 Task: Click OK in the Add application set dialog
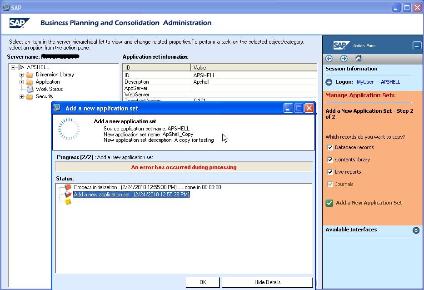203,282
